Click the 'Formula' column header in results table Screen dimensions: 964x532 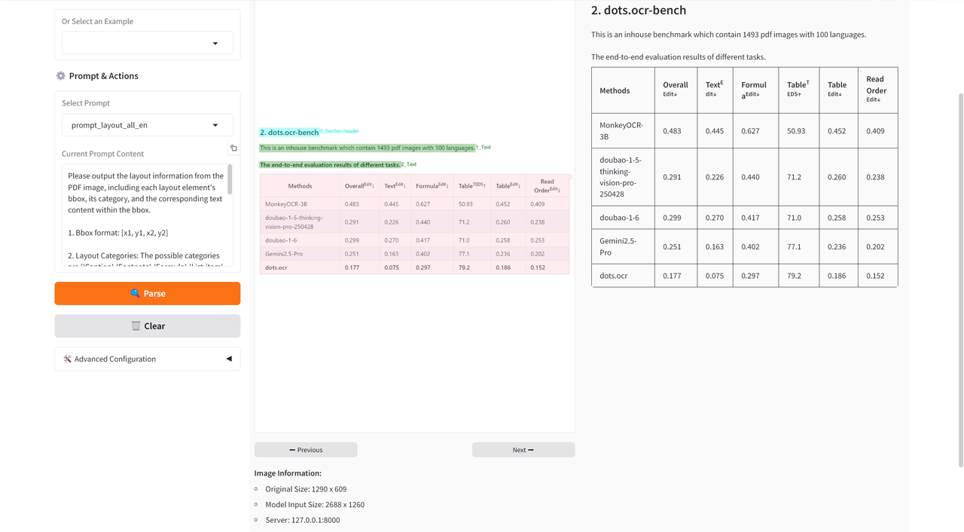tap(754, 89)
